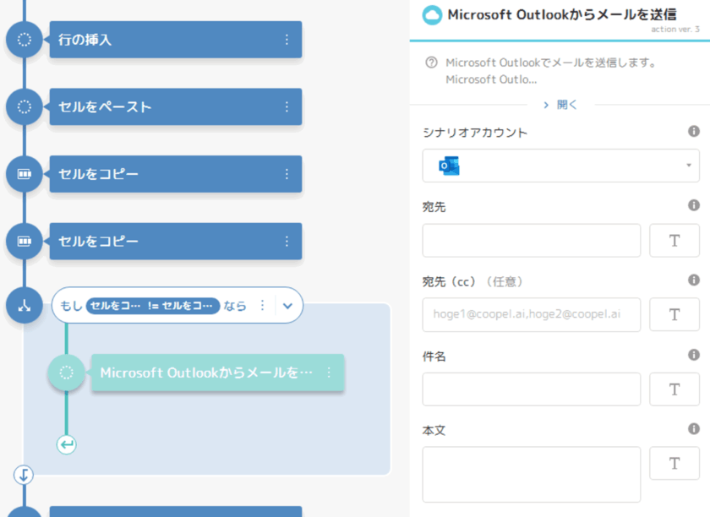Click the セルをペースト step circle icon
Viewport: 710px width, 517px height.
pos(25,106)
